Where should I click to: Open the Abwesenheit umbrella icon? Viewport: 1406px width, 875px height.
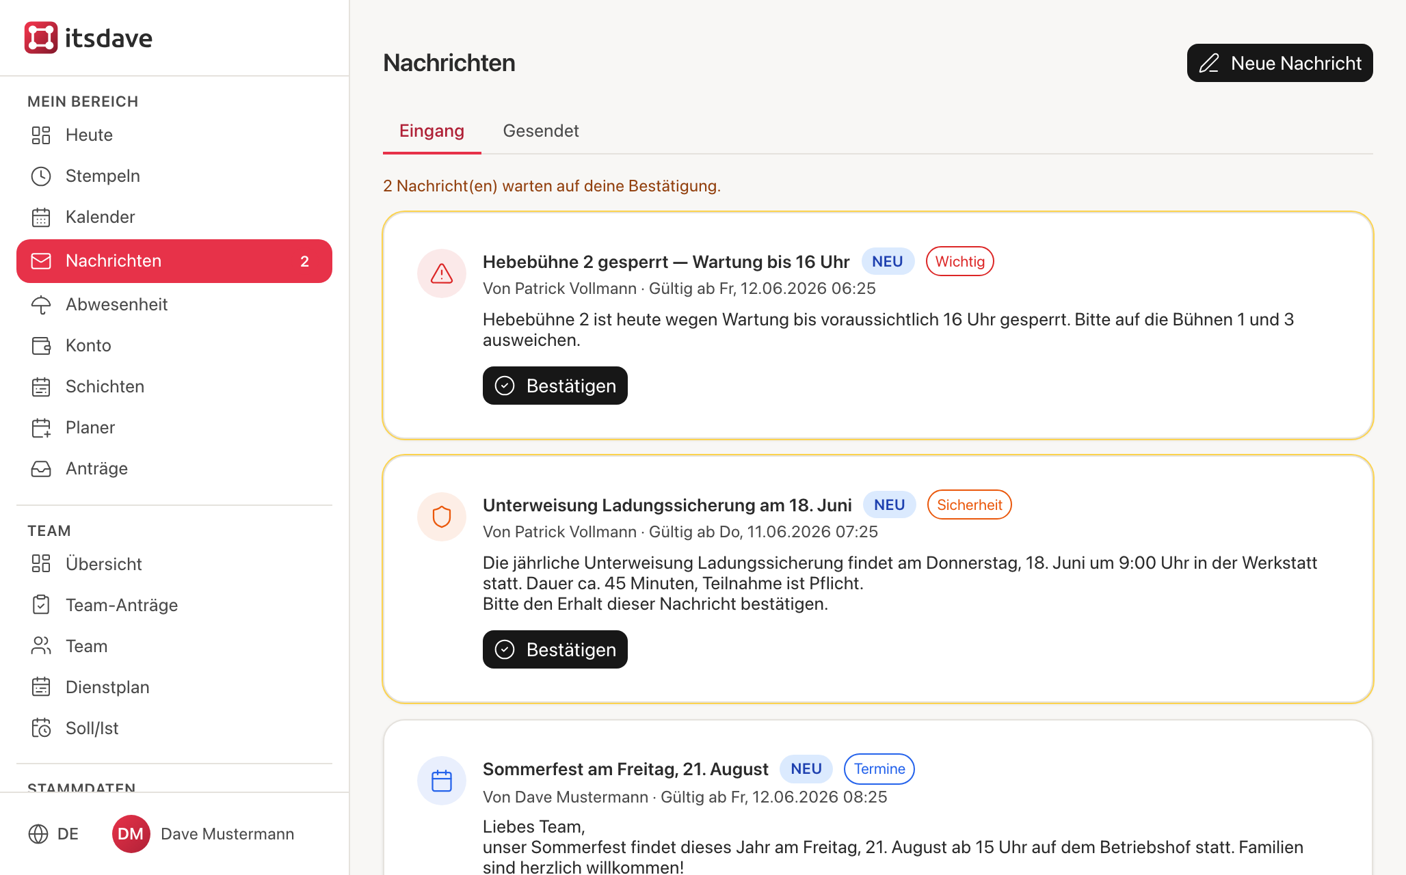point(41,305)
